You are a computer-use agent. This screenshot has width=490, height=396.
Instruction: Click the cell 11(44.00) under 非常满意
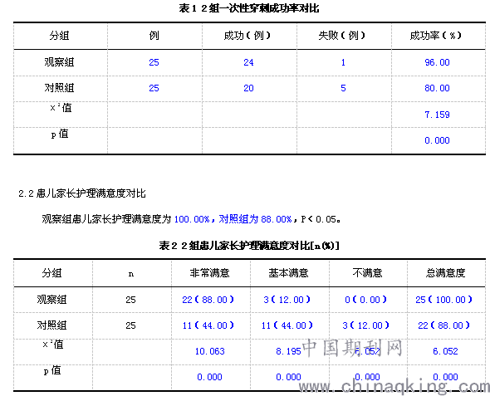pyautogui.click(x=208, y=325)
